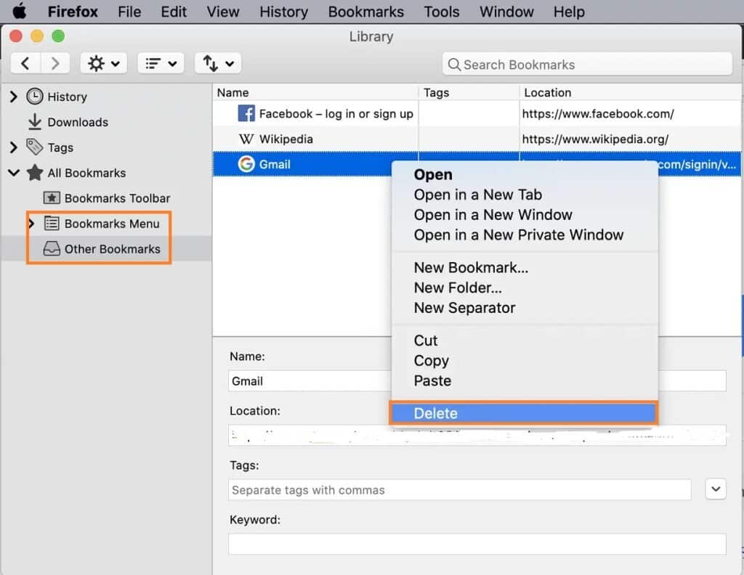Open the Help menu
Image resolution: width=744 pixels, height=575 pixels.
click(569, 12)
